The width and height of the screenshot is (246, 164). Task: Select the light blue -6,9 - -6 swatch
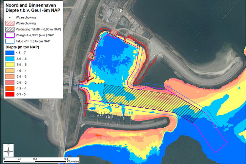(10, 59)
